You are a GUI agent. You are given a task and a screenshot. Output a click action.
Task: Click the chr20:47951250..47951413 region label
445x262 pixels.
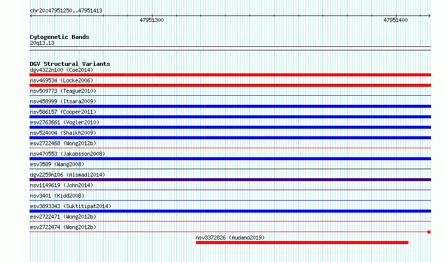[x=66, y=11]
